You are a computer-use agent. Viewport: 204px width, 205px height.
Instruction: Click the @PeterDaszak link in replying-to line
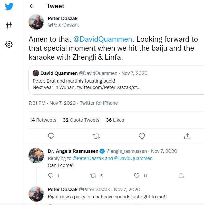88,158
